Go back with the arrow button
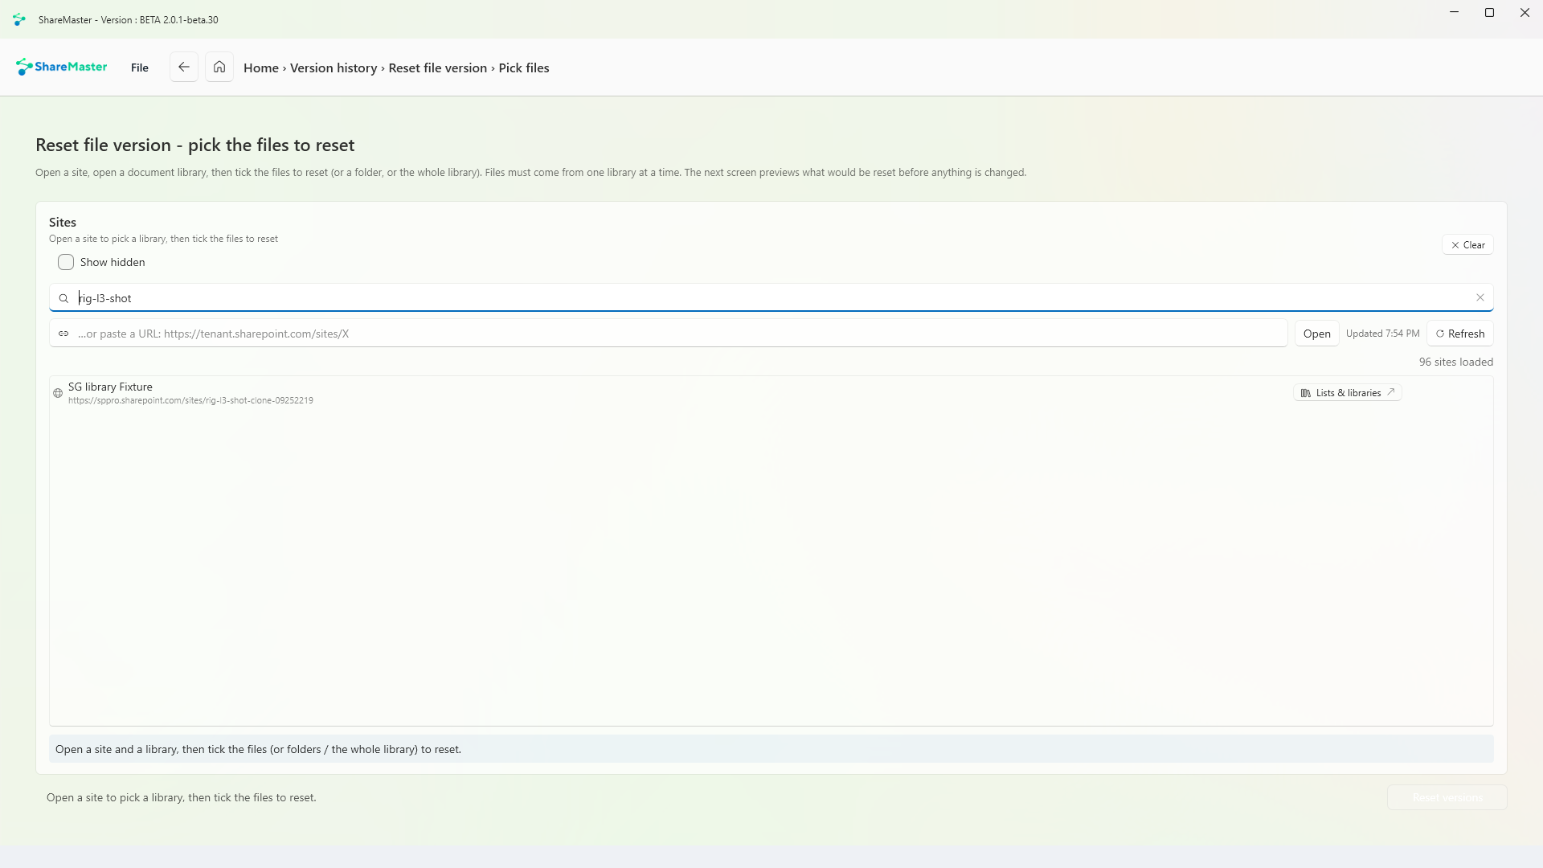 pyautogui.click(x=184, y=68)
